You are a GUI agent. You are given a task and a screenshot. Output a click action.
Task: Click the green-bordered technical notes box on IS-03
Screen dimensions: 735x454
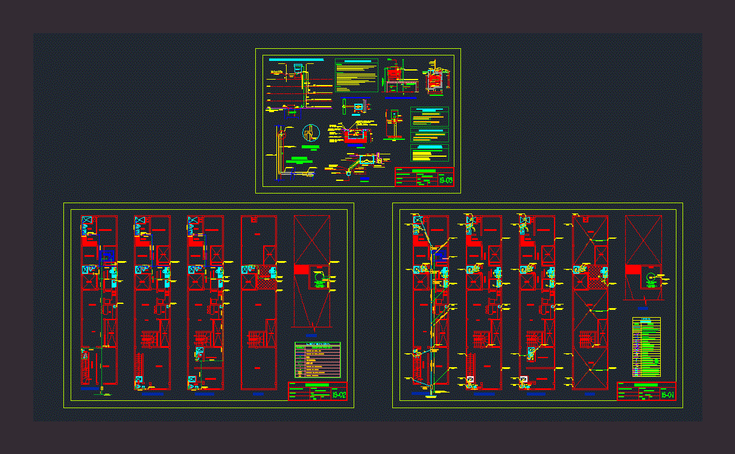pos(356,75)
